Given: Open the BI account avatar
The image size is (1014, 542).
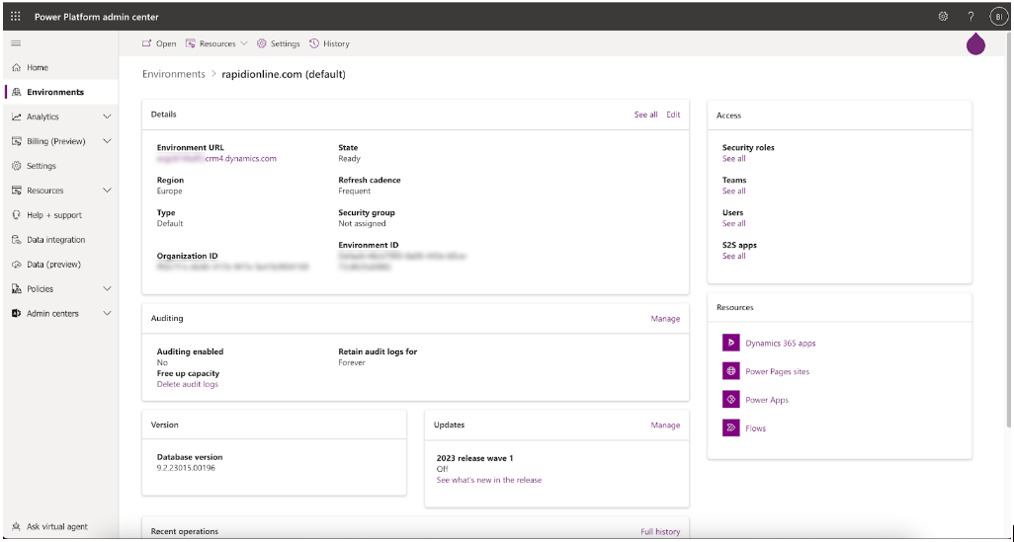Looking at the screenshot, I should 998,17.
